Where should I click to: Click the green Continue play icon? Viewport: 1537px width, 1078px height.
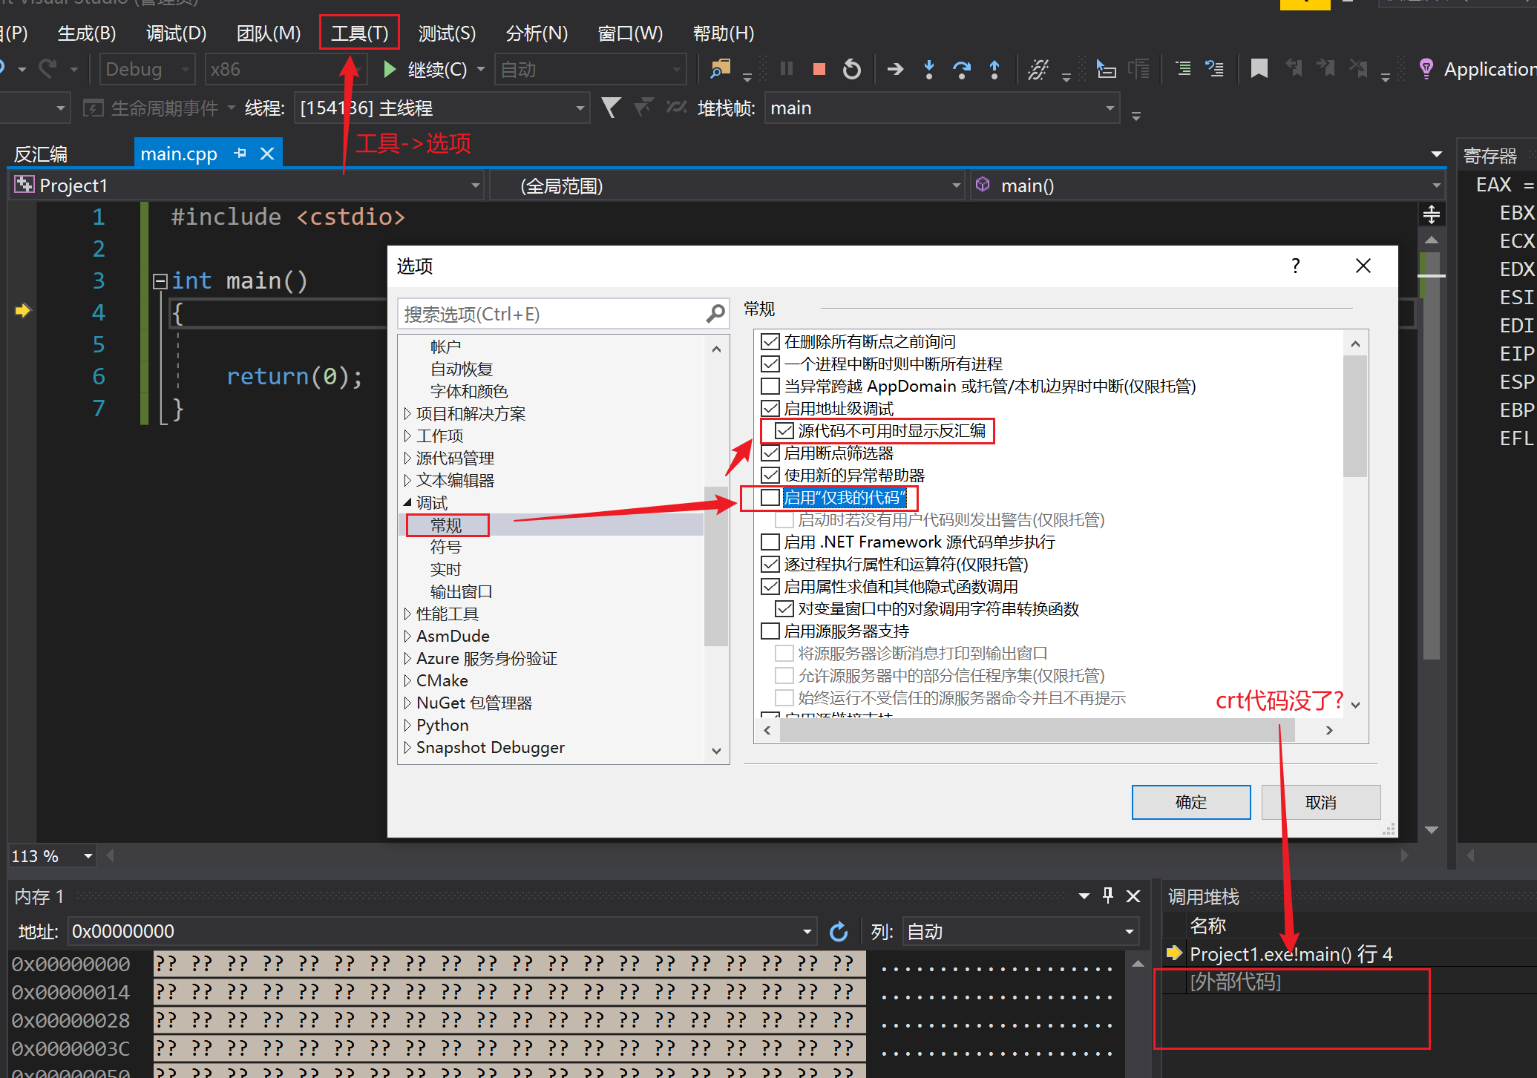point(389,70)
